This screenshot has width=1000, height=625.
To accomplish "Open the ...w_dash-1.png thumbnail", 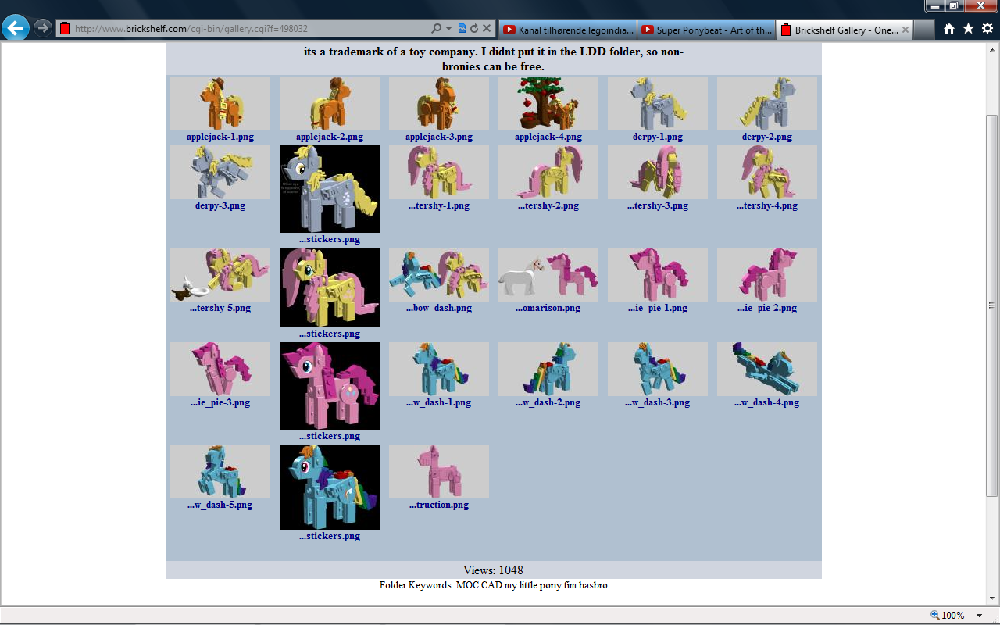I will coord(439,369).
